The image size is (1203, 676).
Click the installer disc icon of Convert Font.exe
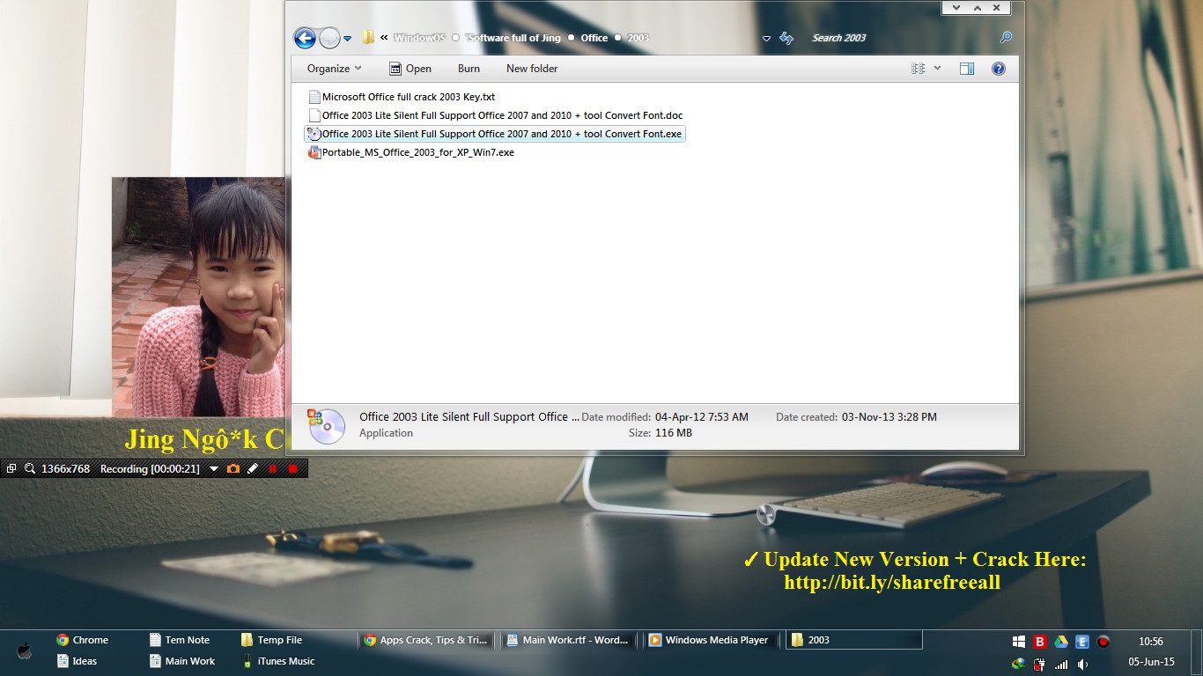[314, 134]
